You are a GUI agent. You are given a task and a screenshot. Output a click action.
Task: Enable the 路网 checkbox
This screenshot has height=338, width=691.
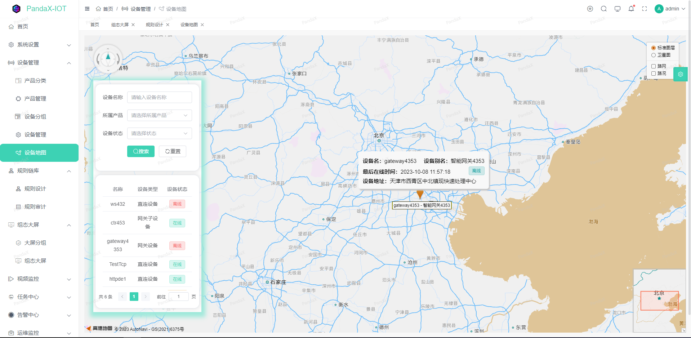click(x=654, y=66)
